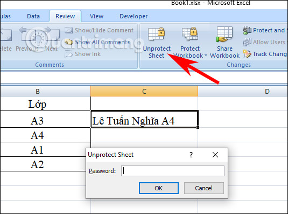Click the Protect Workbook padlock icon
The image size is (288, 214).
[x=190, y=34]
